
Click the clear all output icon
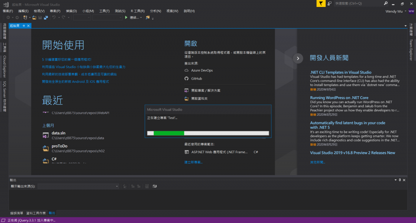tap(147, 186)
